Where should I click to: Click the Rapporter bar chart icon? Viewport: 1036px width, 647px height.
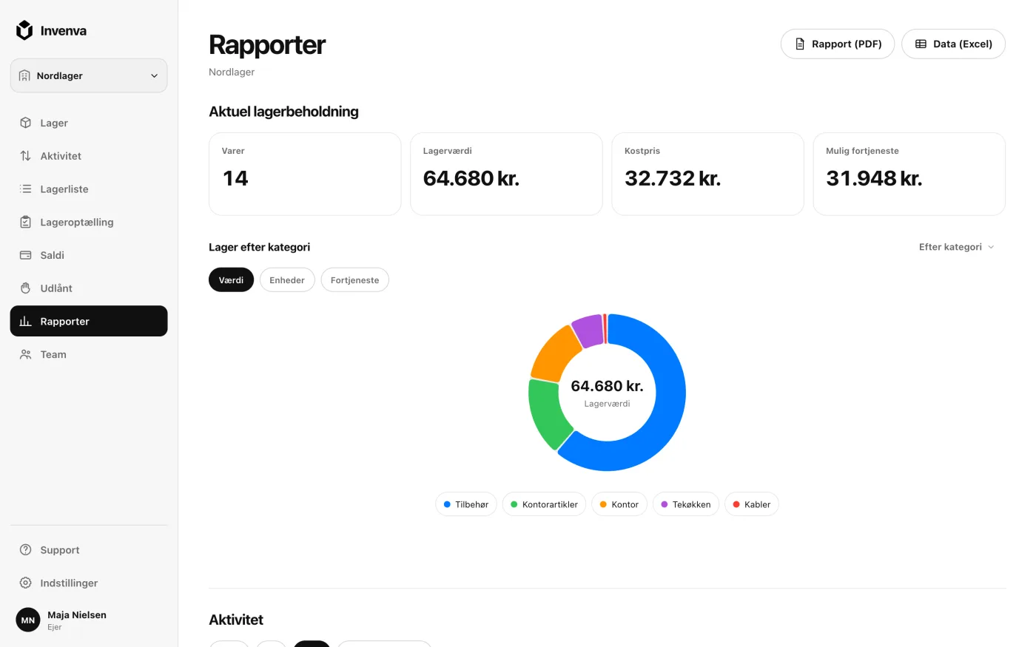point(25,321)
